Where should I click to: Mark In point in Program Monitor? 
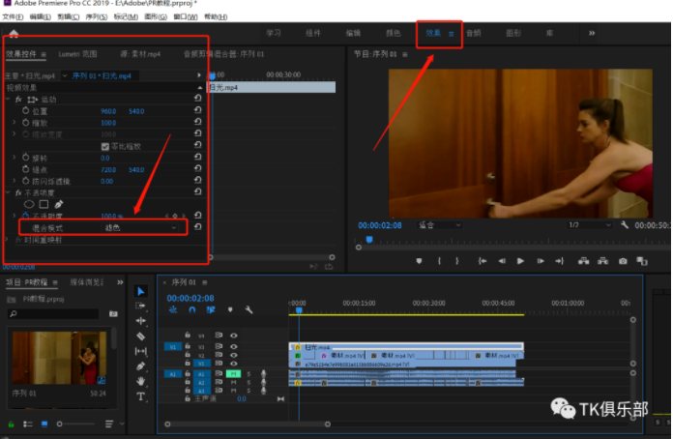(439, 261)
